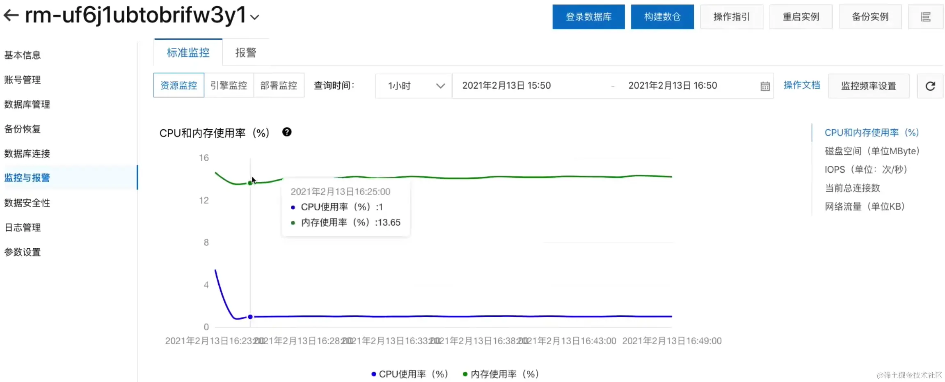This screenshot has height=382, width=945.
Task: Open 操作指引 guide
Action: pos(732,17)
